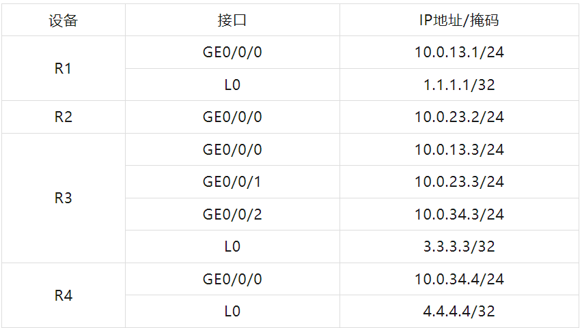This screenshot has width=582, height=328.
Task: Select the 10.0.34.3/24 address cell
Action: click(459, 215)
